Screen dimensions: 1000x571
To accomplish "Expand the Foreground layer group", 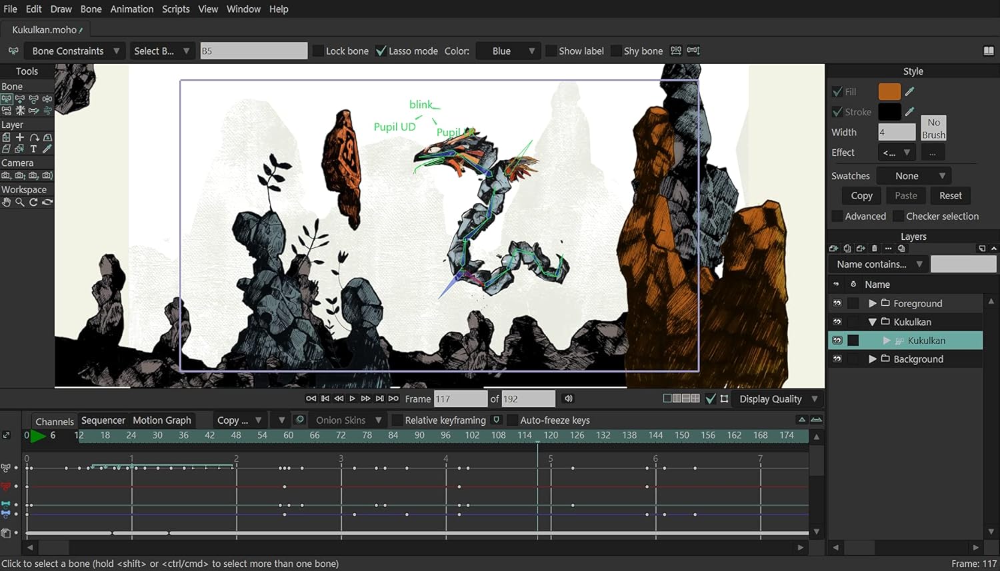I will click(x=873, y=303).
